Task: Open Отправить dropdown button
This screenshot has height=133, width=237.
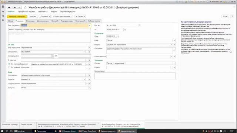Action: [45, 16]
